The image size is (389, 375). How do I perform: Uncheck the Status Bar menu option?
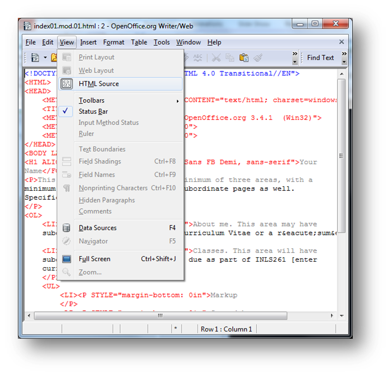tap(93, 112)
